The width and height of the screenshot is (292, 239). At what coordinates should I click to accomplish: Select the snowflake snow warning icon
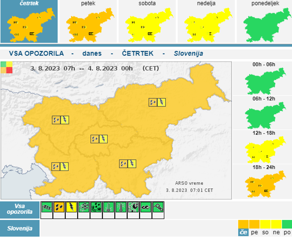click(84, 207)
